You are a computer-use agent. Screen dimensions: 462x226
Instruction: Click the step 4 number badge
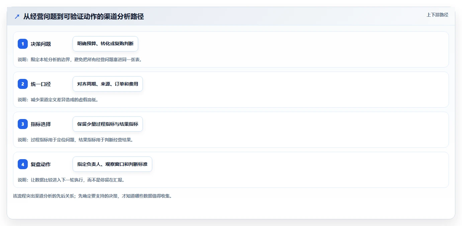click(23, 164)
